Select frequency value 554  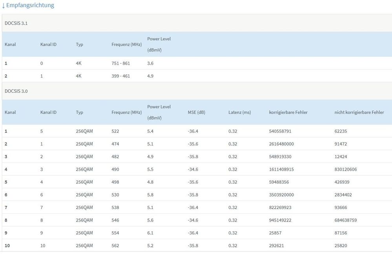pyautogui.click(x=115, y=233)
